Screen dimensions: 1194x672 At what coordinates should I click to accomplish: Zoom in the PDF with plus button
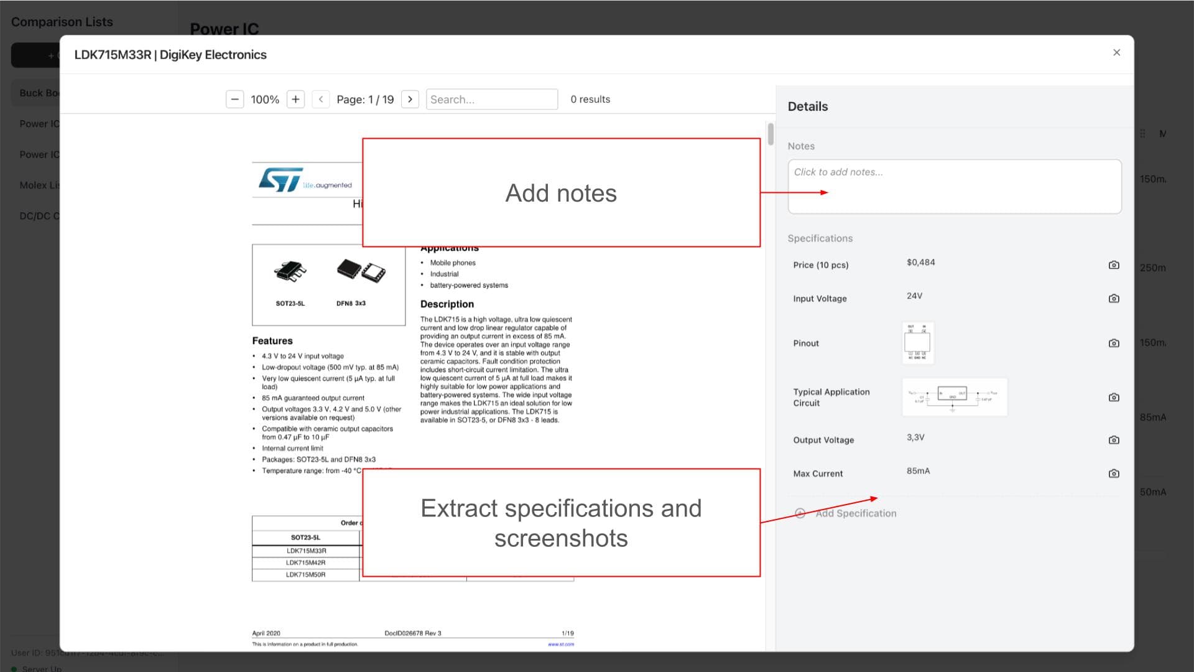(295, 100)
